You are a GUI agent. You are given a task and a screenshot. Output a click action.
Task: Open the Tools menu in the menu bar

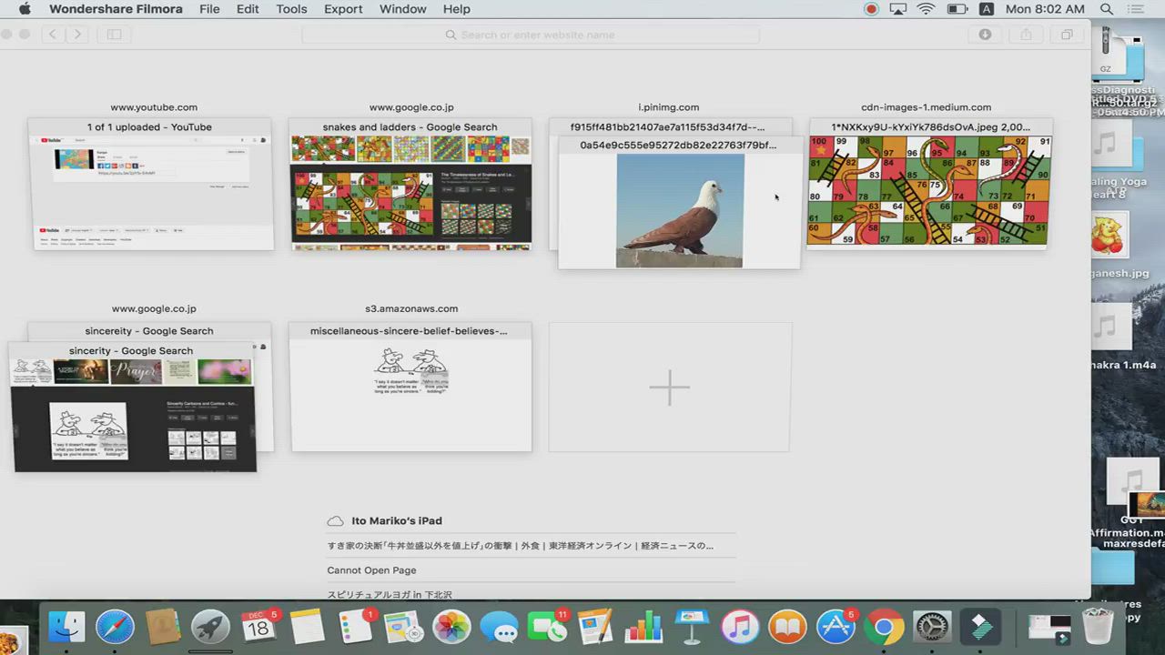click(291, 9)
